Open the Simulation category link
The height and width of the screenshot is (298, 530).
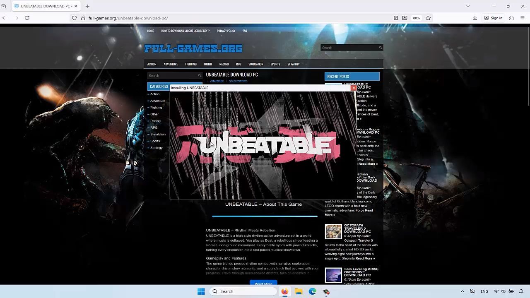point(158,134)
